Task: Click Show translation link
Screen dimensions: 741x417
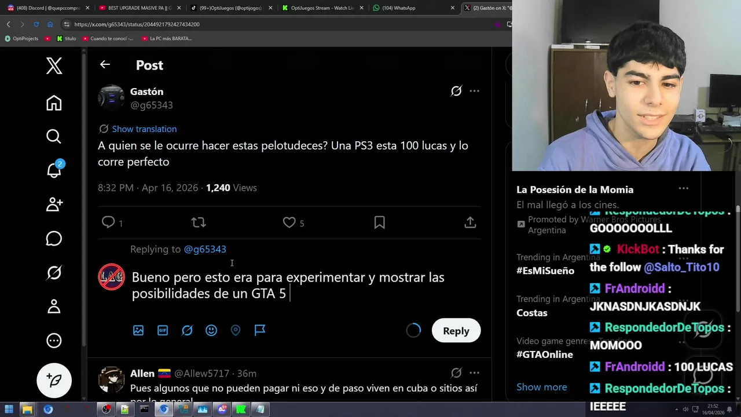Action: (x=144, y=129)
